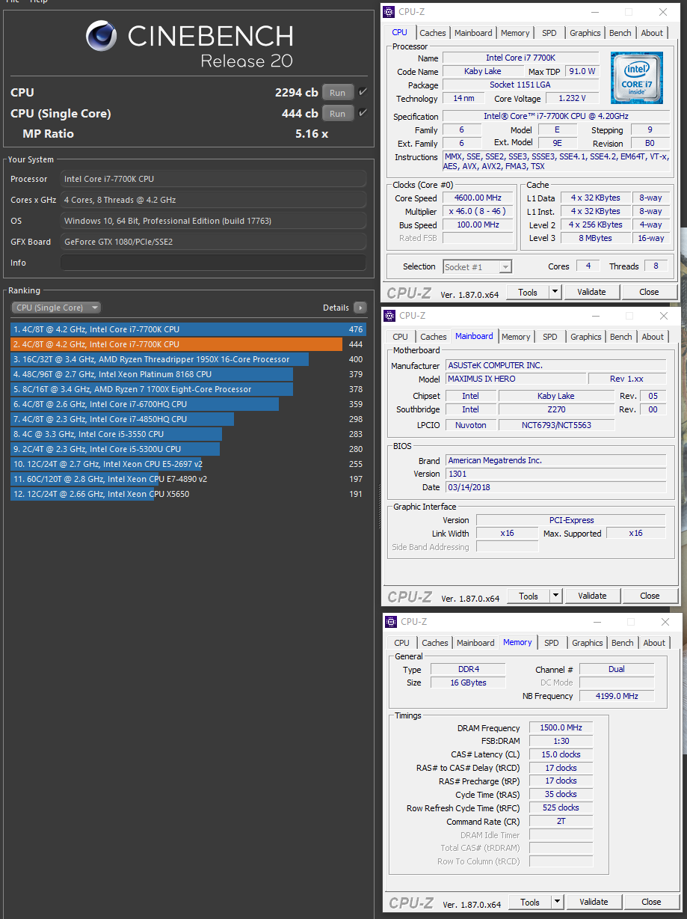
Task: Click the BIOS version value 1301
Action: coord(555,474)
